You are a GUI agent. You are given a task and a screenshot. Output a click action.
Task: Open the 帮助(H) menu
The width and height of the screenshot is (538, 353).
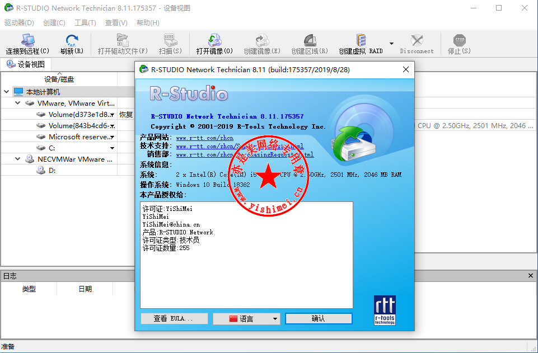[148, 22]
